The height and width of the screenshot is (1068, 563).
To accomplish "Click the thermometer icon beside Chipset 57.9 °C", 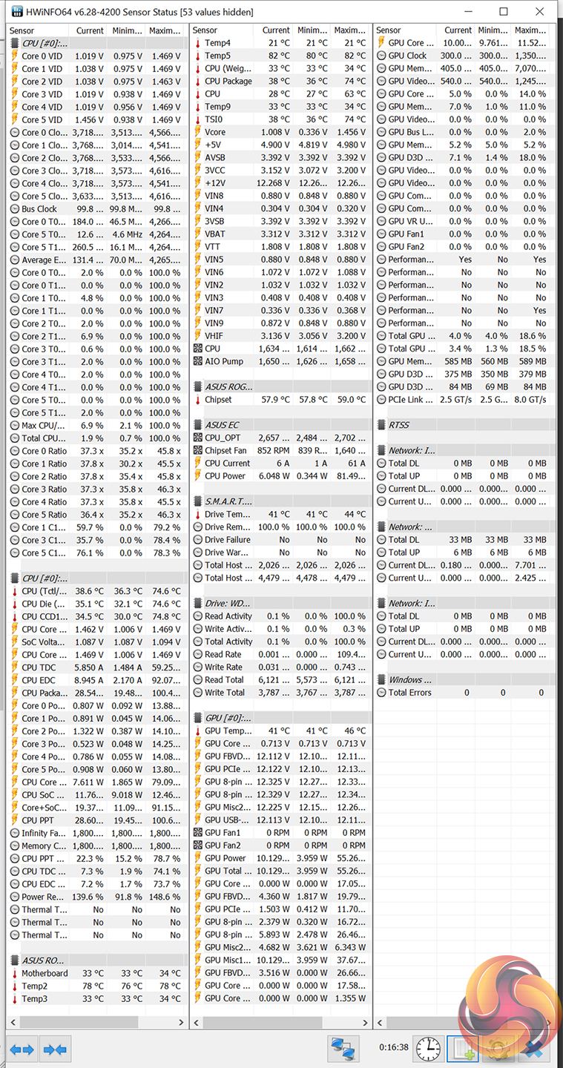I will pyautogui.click(x=198, y=400).
